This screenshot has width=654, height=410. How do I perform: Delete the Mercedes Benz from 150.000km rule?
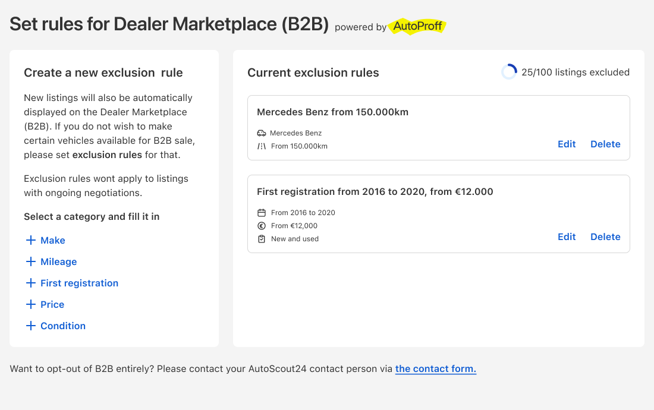(605, 144)
